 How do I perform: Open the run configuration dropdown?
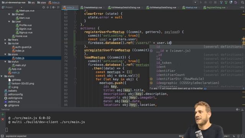(x=195, y=2)
